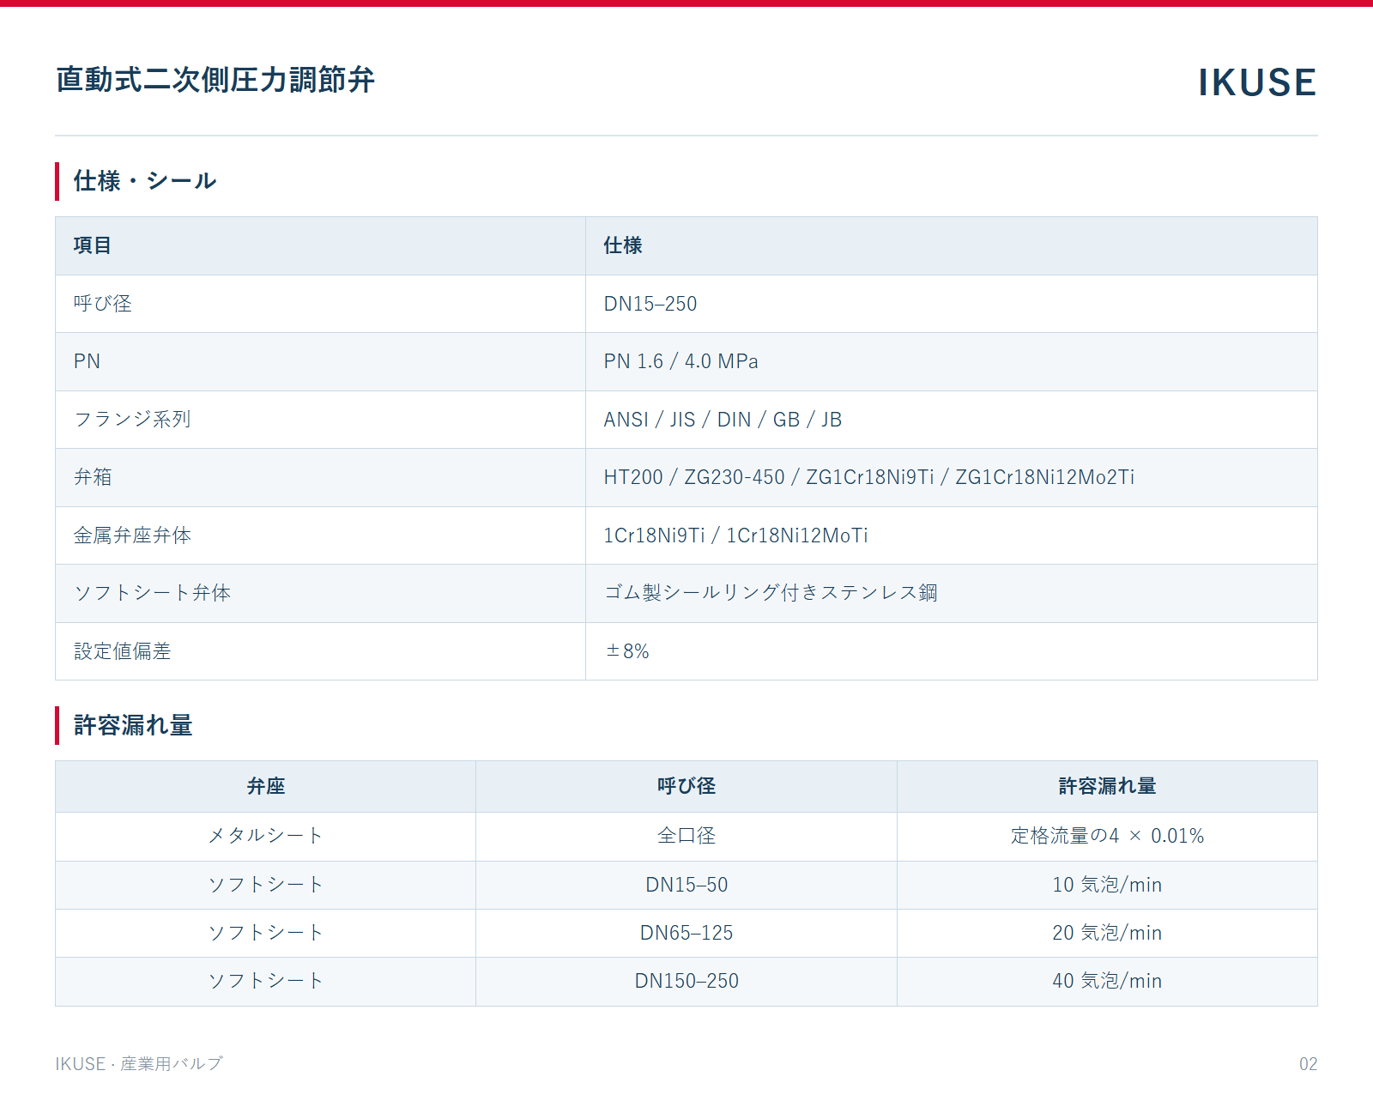Click the 弁箱 row label

(93, 477)
